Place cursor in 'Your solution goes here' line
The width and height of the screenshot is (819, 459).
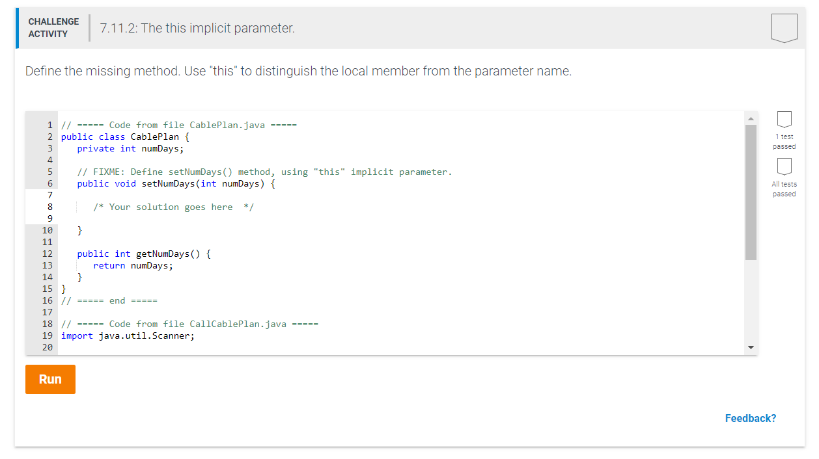tap(173, 207)
